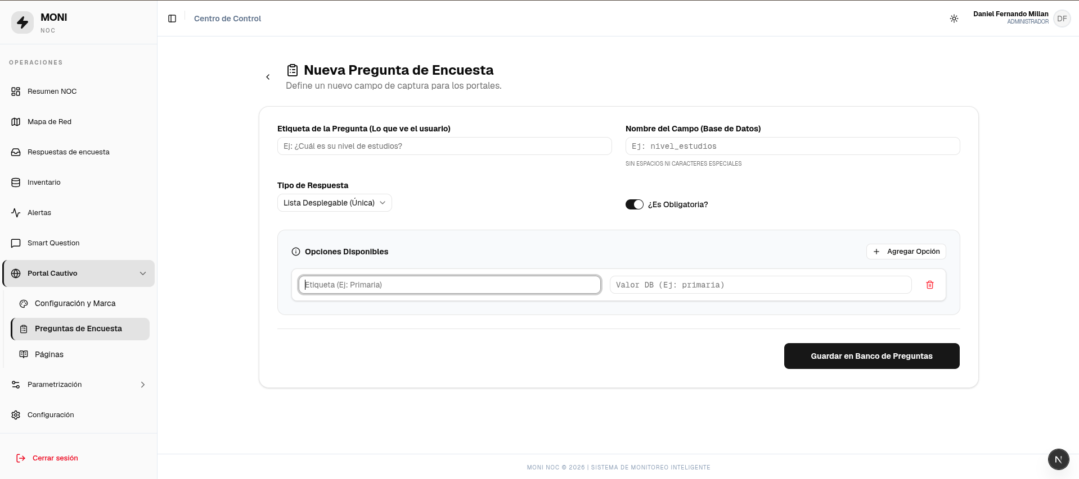Open Configuración y Marca submenu item
This screenshot has height=479, width=1079.
point(80,303)
